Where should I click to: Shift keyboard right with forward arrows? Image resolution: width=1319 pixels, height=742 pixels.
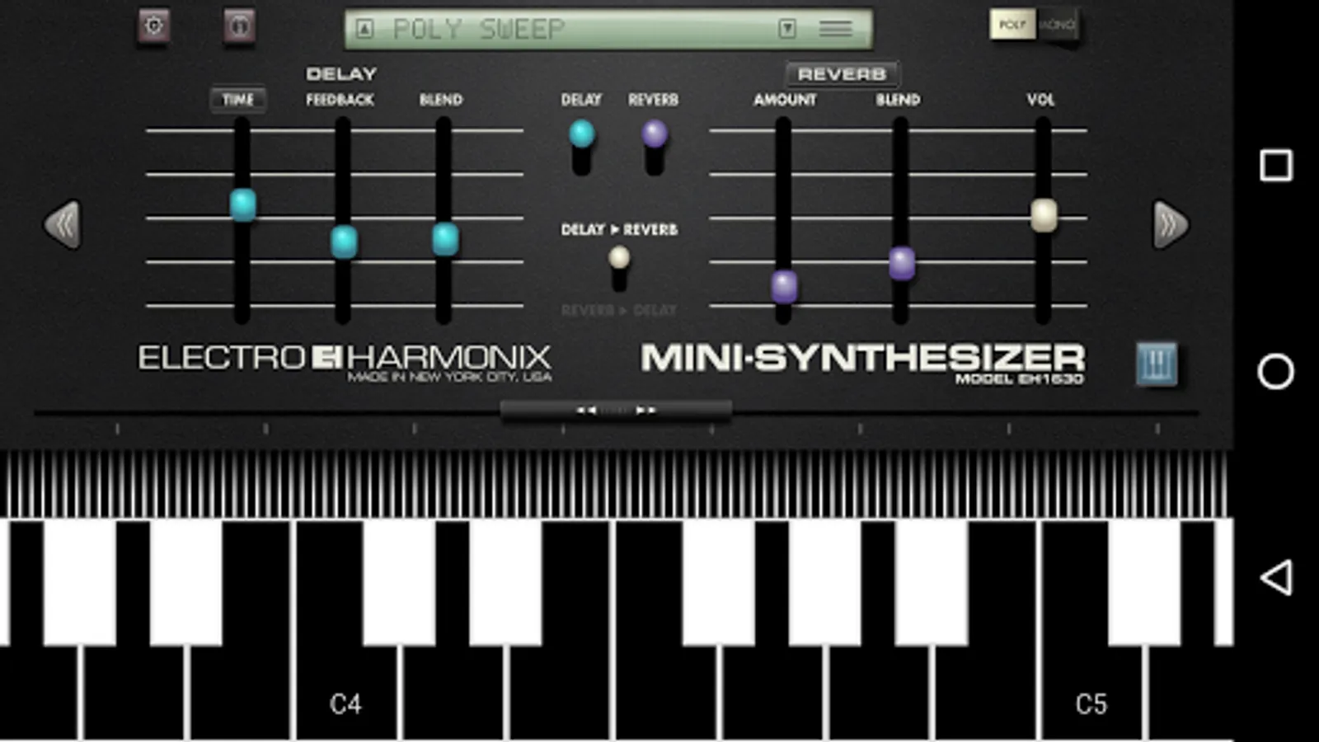[645, 410]
